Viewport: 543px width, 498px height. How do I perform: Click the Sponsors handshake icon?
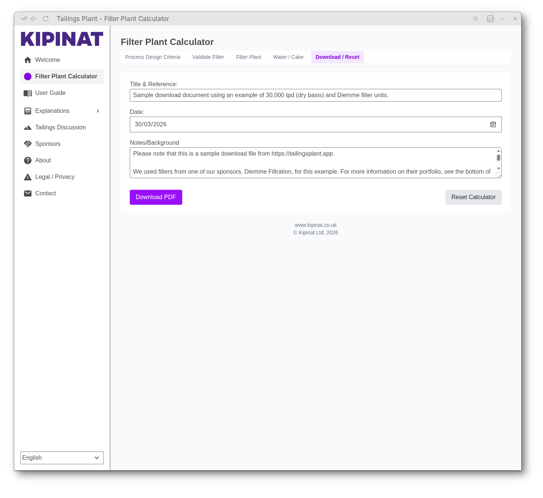click(28, 144)
